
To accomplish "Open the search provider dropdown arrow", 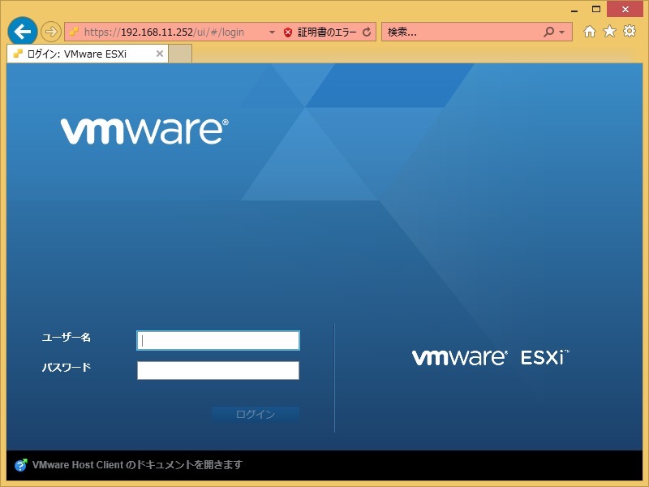I will [x=561, y=32].
